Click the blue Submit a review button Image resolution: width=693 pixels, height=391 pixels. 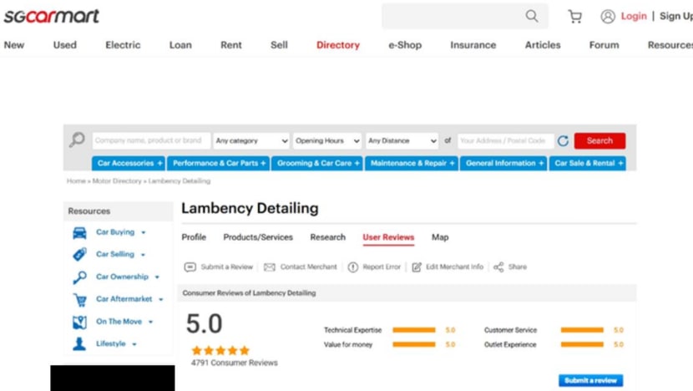click(590, 380)
